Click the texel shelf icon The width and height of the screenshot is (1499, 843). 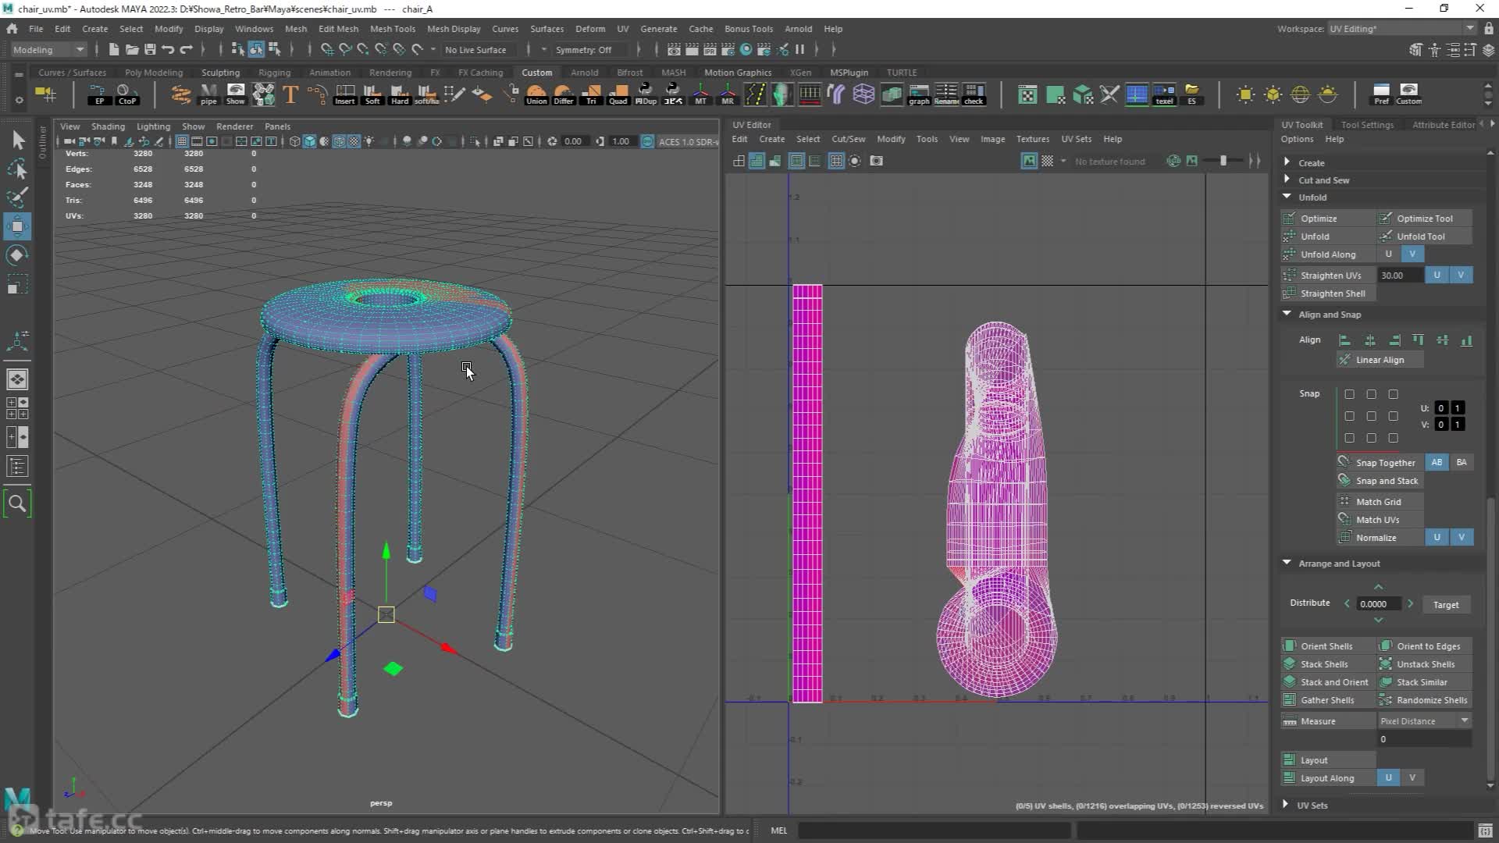1164,94
